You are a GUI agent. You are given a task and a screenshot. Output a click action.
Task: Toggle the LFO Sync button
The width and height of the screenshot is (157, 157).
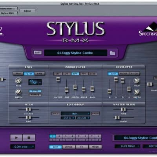pyautogui.click(x=35, y=91)
